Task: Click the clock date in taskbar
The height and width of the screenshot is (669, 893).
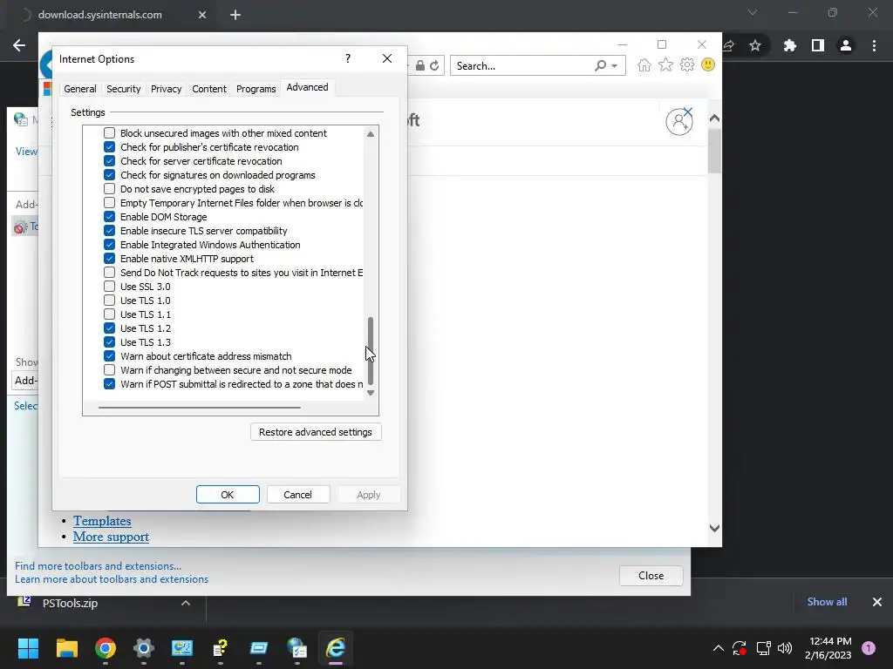Action: pyautogui.click(x=829, y=648)
